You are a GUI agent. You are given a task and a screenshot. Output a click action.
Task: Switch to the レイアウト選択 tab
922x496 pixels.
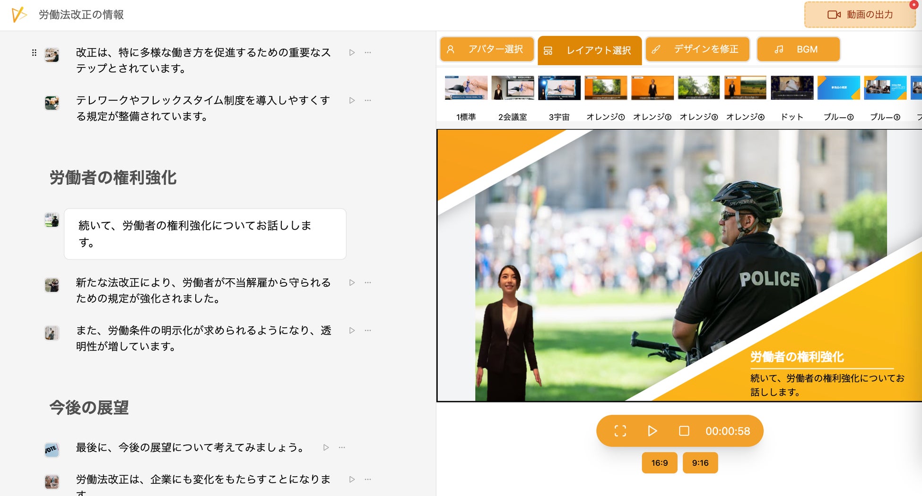[590, 50]
